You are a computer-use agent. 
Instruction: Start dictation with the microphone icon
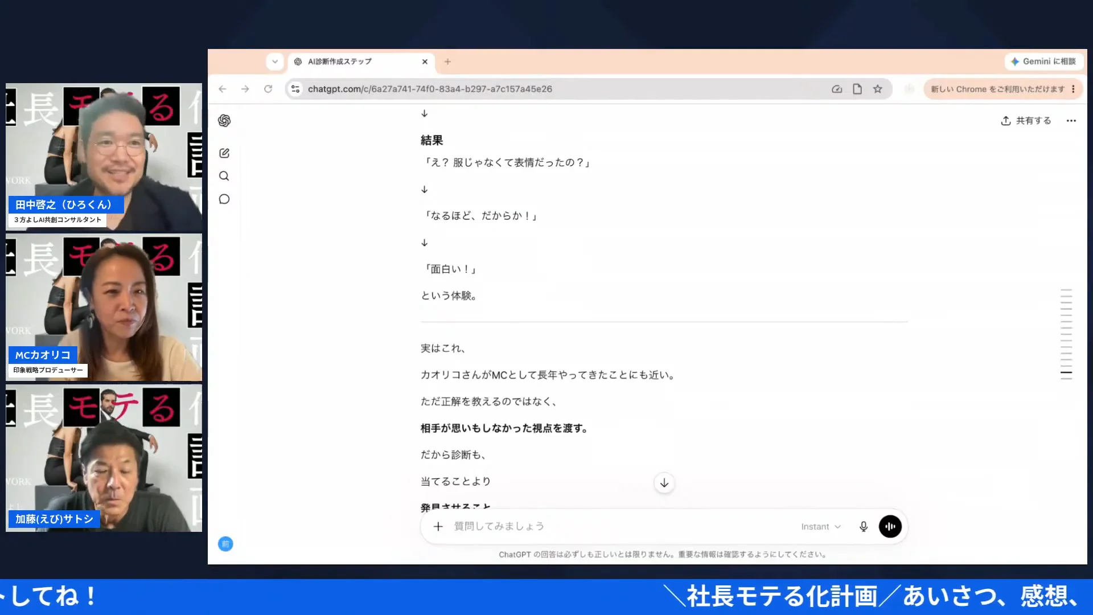(864, 527)
